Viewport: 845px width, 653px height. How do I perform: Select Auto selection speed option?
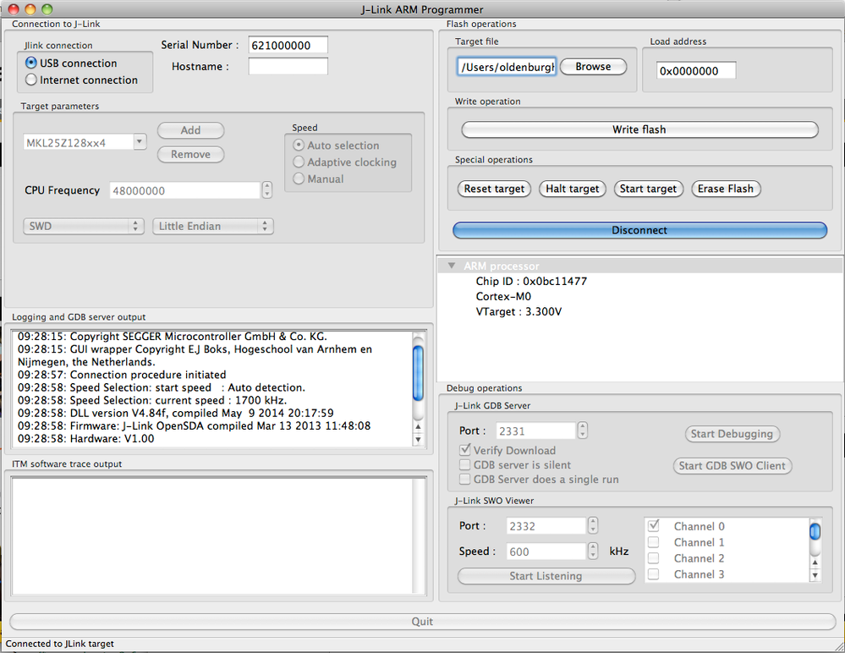[299, 145]
